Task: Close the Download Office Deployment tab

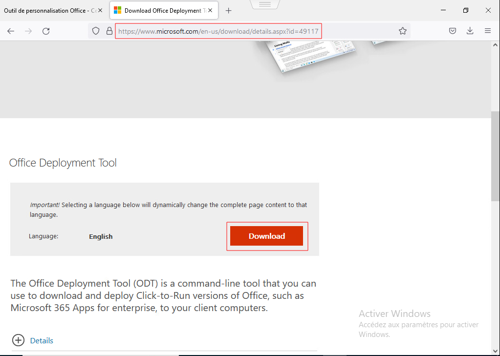Action: pyautogui.click(x=210, y=11)
